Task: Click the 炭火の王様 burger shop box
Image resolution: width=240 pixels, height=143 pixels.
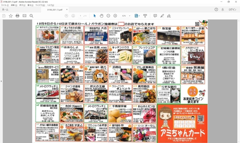Action: 96,94
